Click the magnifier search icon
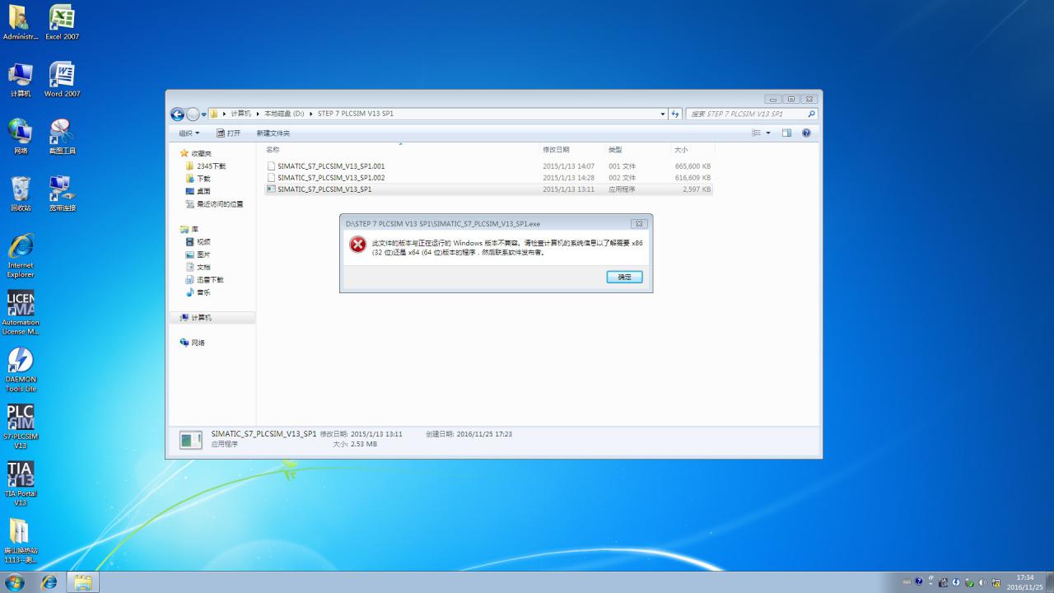The width and height of the screenshot is (1054, 593). [811, 114]
